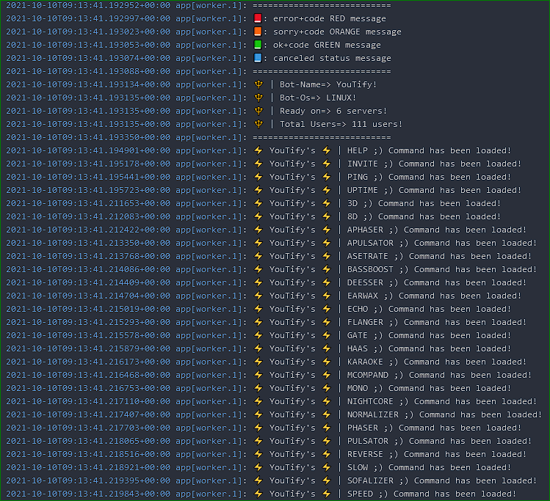Viewport: 550px width, 501px height.
Task: Click the first lightning bolt on KARAOKE line
Action: (258, 362)
